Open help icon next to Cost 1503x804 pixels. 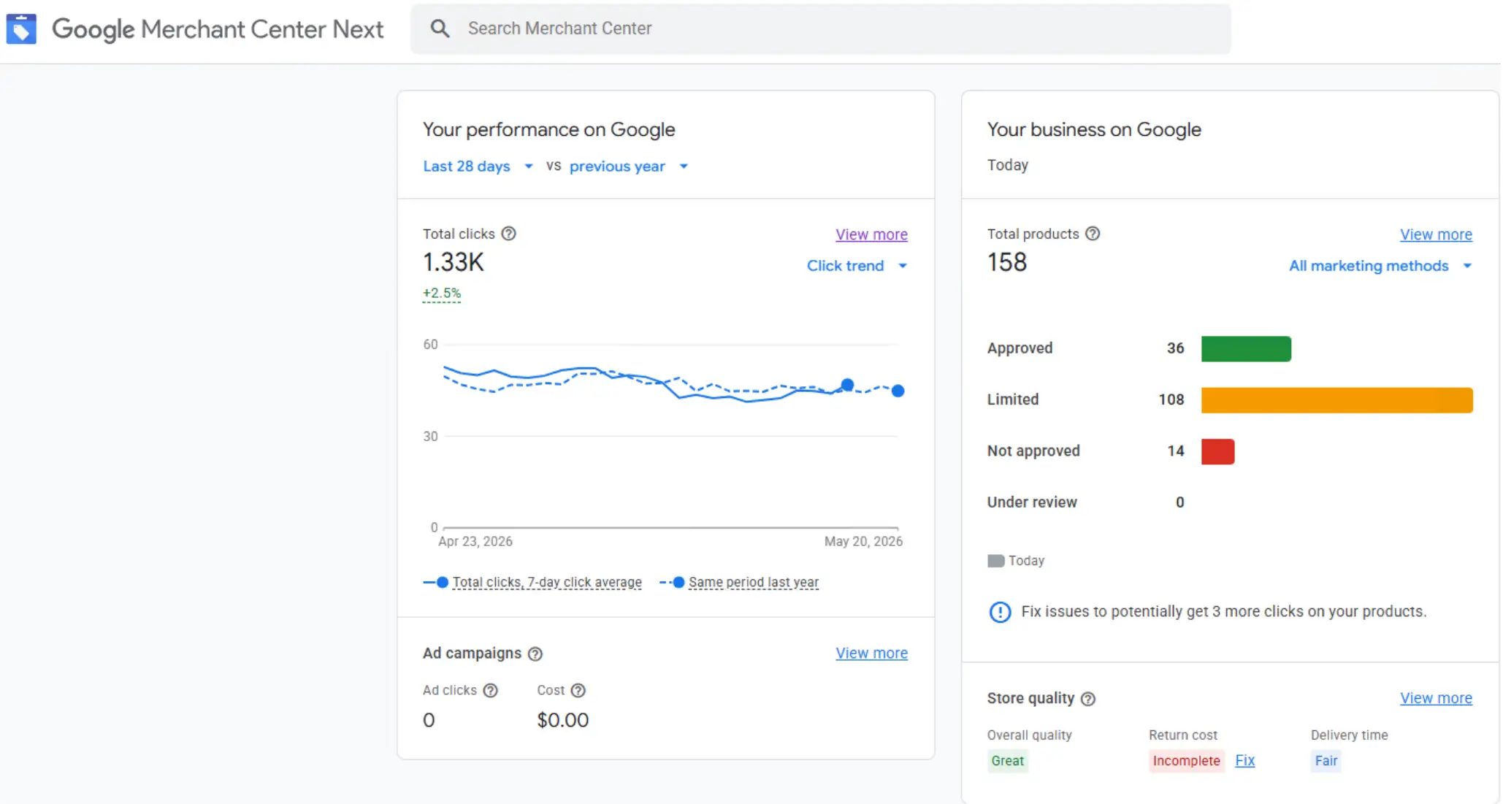click(578, 690)
